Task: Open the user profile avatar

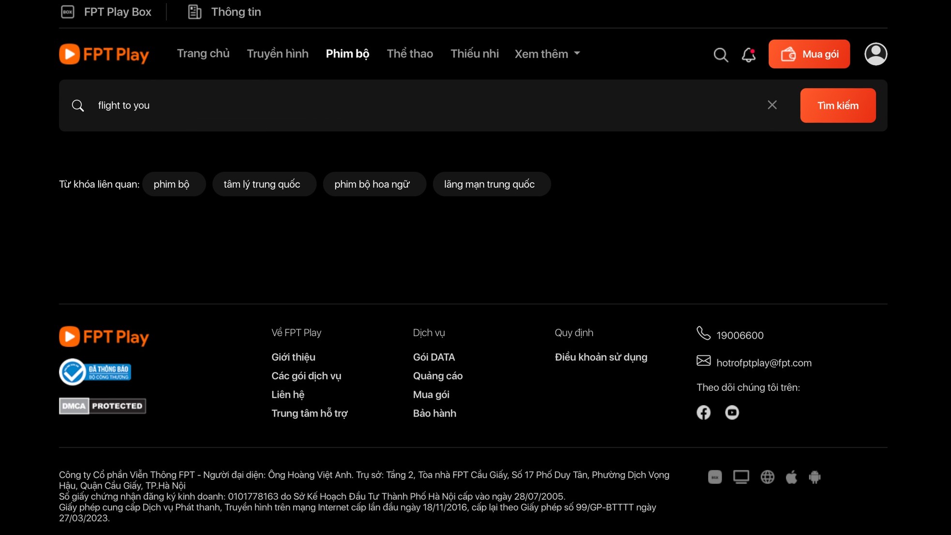Action: (x=875, y=54)
